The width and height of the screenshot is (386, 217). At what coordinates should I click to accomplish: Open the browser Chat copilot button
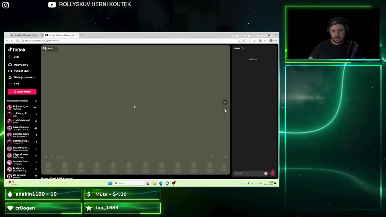(x=273, y=41)
